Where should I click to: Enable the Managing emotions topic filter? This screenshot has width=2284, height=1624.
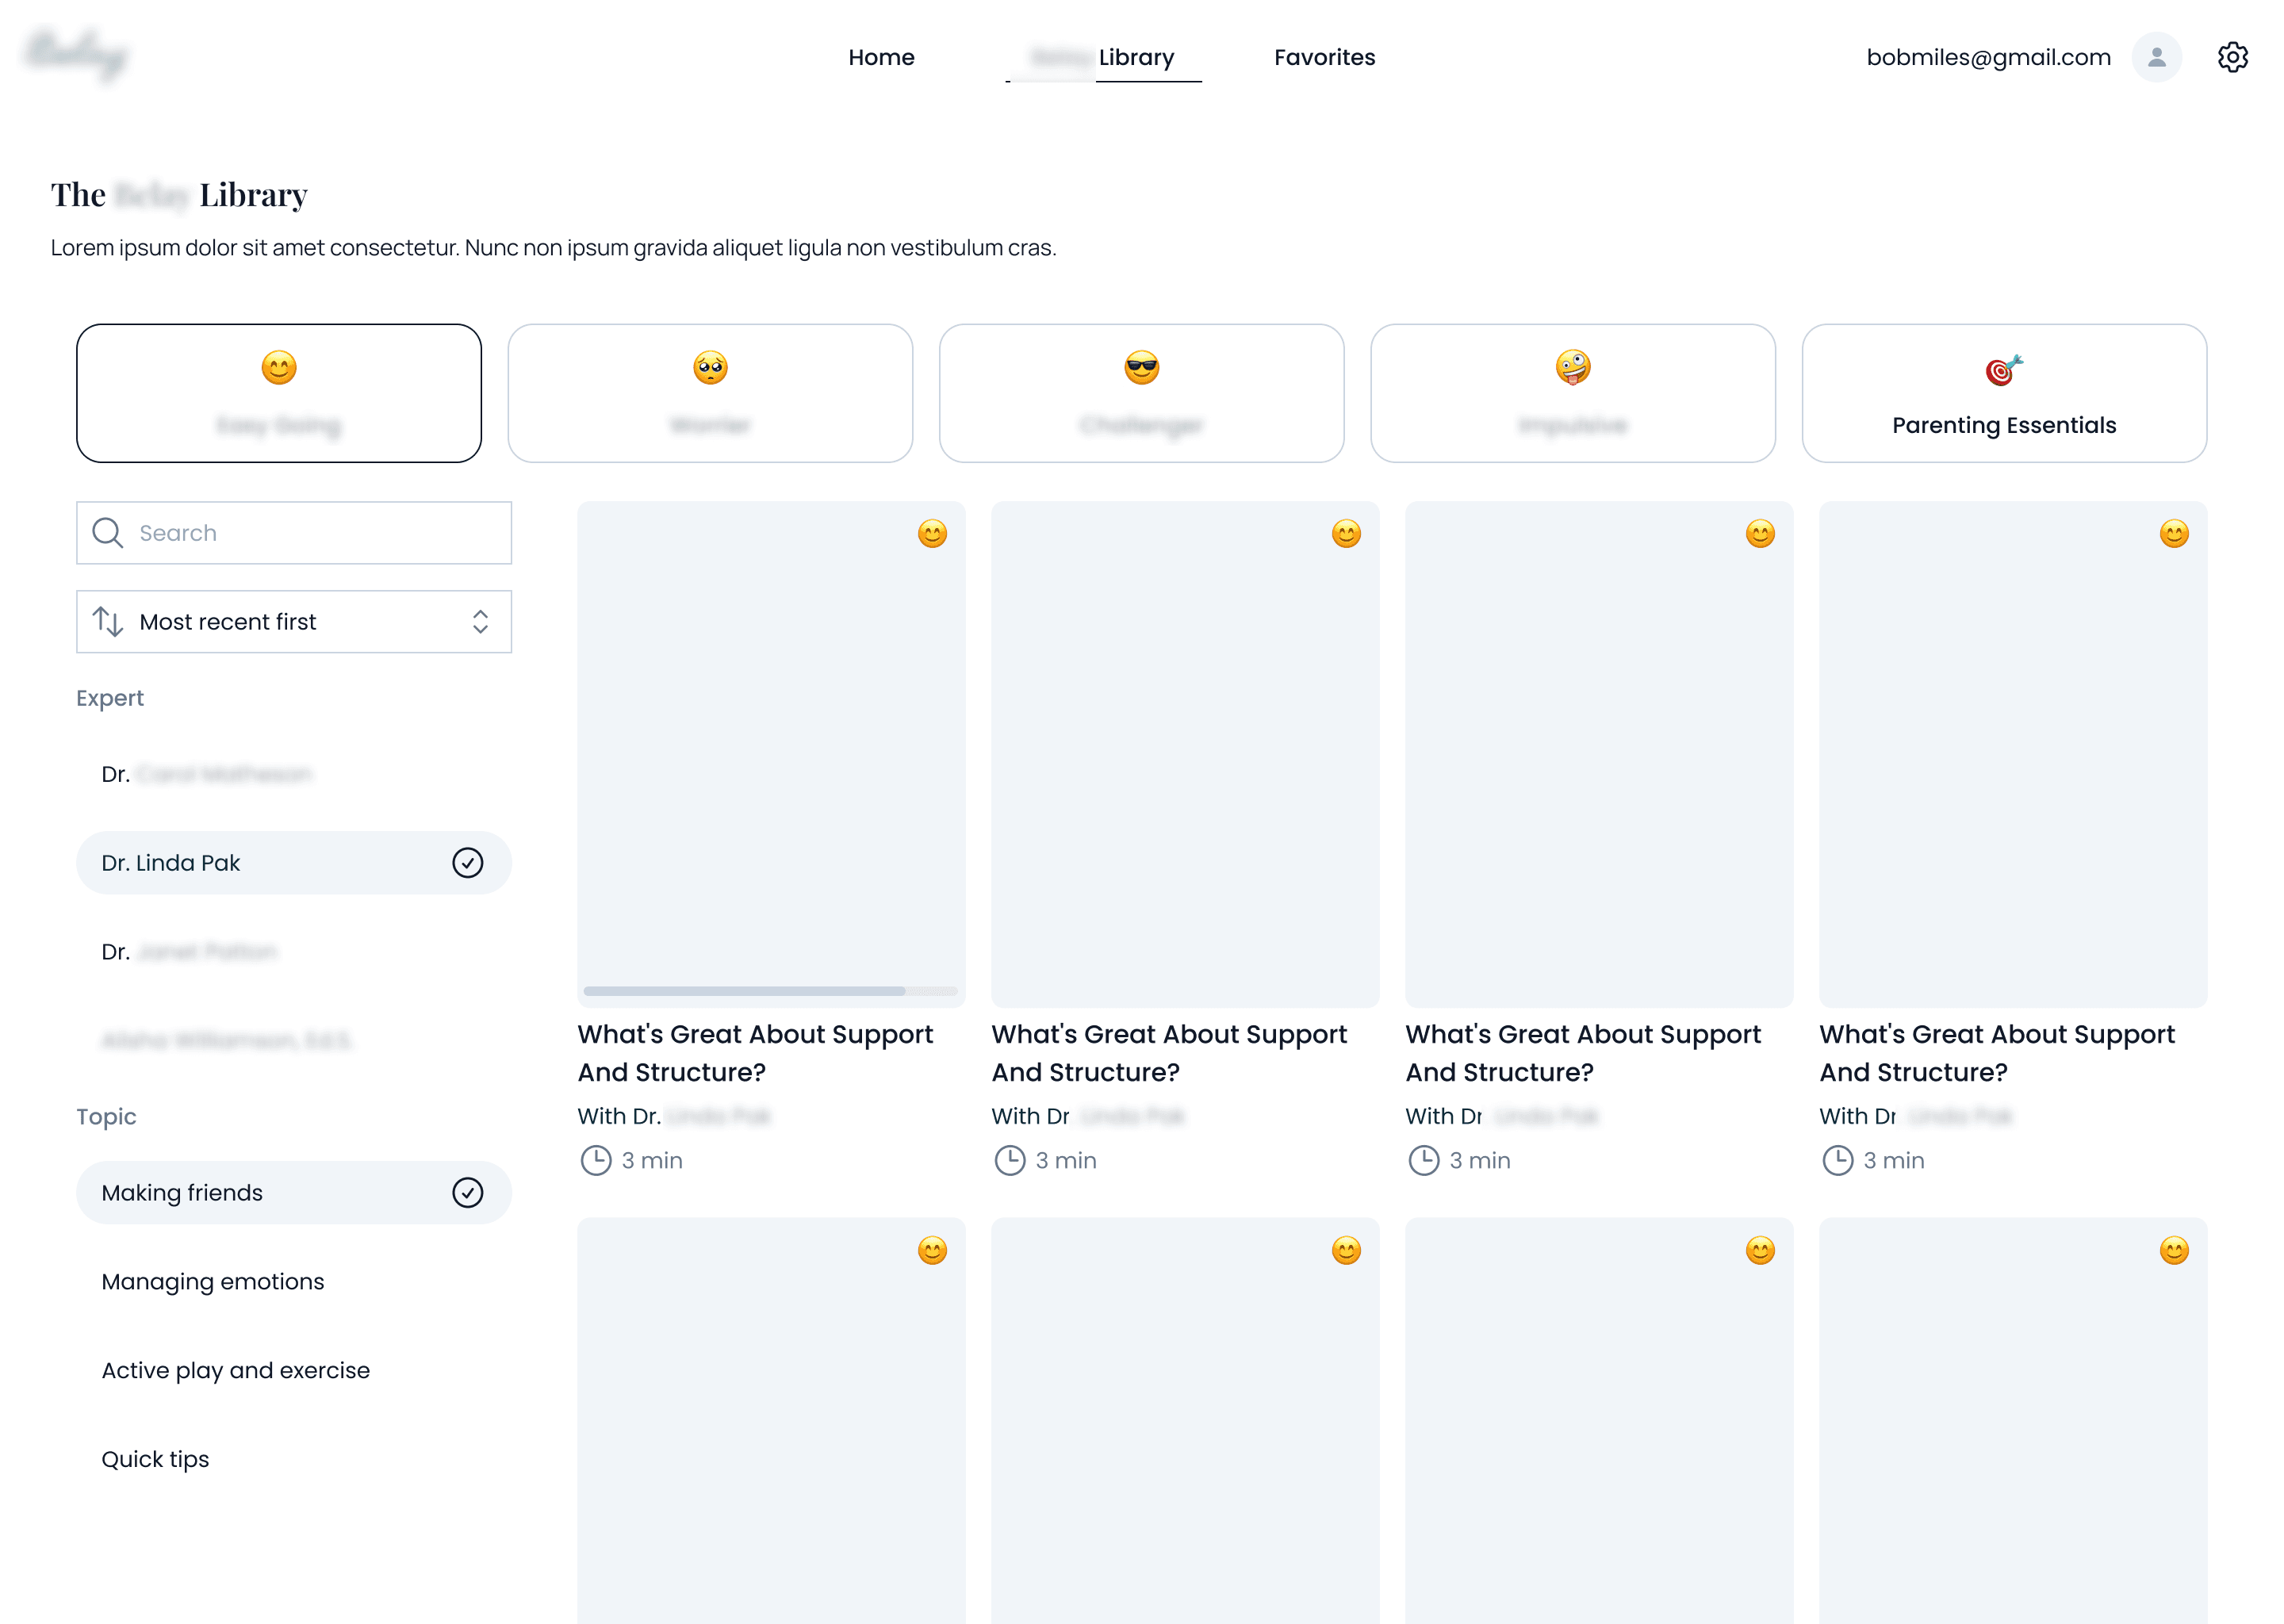(213, 1282)
